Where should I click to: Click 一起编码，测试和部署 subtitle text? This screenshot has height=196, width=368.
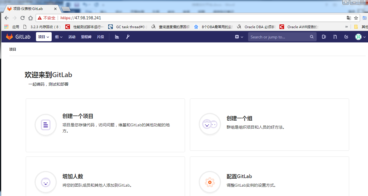tap(48, 84)
